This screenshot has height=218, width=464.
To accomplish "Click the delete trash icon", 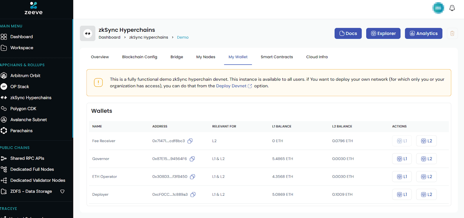I will pyautogui.click(x=452, y=33).
